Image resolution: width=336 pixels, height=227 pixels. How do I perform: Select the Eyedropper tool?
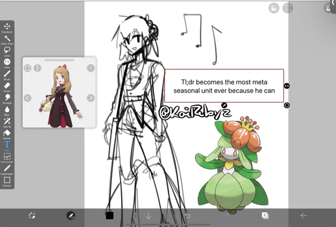(x=7, y=170)
